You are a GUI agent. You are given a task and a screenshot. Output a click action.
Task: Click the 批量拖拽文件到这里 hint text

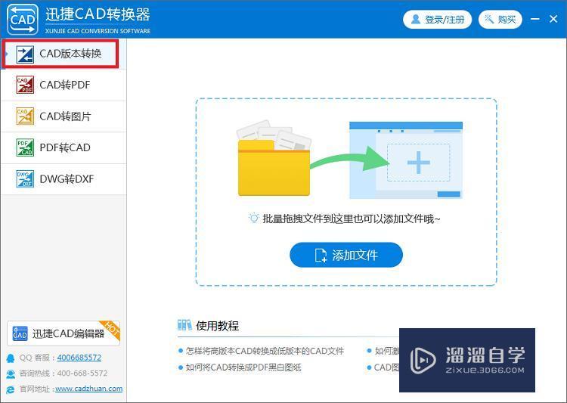coord(351,219)
